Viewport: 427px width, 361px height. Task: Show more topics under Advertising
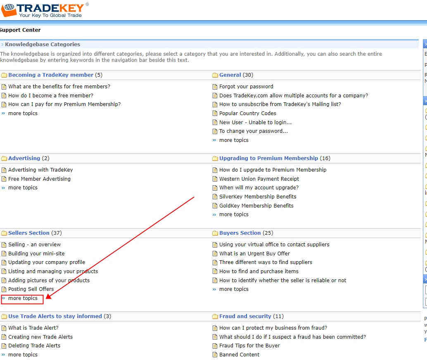coord(23,188)
